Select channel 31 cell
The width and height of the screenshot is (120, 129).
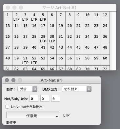61,38
